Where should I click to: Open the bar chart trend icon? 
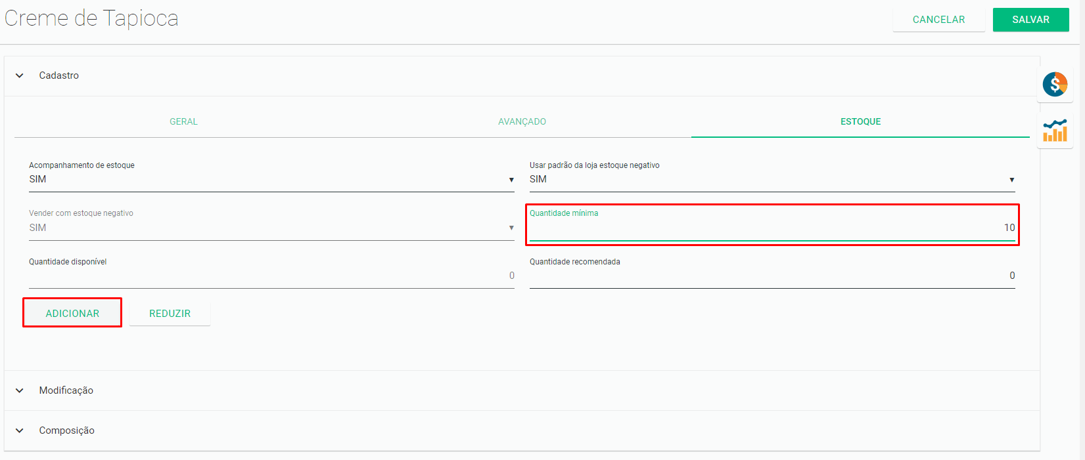point(1055,130)
